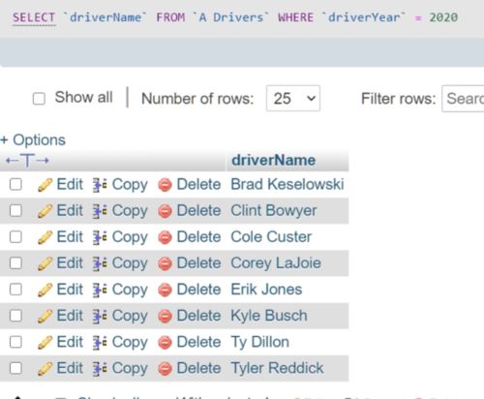Tick the checkbox for Brad Keselowski row

pos(15,185)
